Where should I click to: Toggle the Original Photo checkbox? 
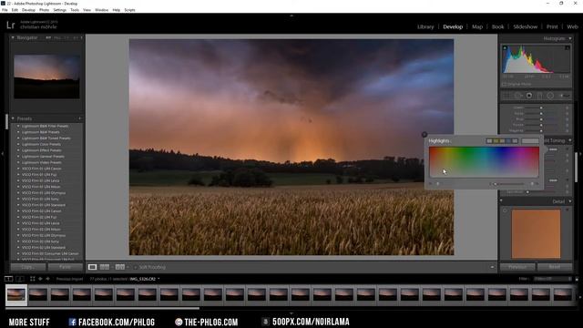pos(504,85)
